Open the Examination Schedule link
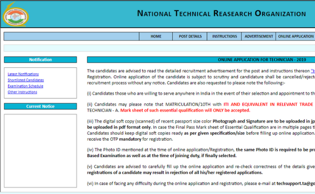The height and width of the screenshot is (194, 315). tap(25, 86)
